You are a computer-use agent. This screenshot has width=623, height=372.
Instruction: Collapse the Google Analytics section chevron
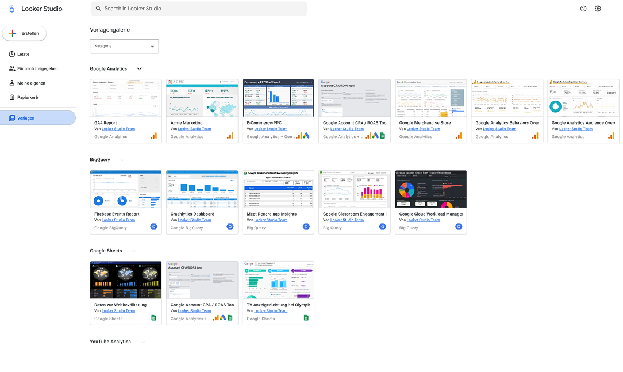click(x=139, y=69)
